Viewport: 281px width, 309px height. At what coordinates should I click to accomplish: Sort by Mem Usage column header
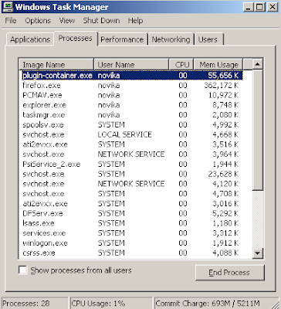point(218,65)
